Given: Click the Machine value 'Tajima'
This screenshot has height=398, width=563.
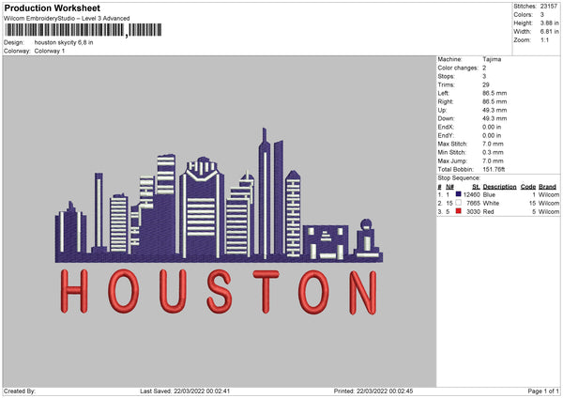Looking at the screenshot, I should [x=492, y=59].
